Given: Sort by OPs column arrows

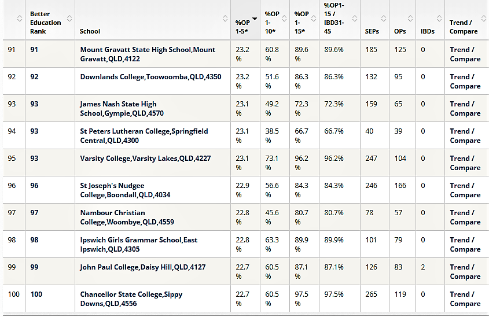Looking at the screenshot, I should coord(410,19).
